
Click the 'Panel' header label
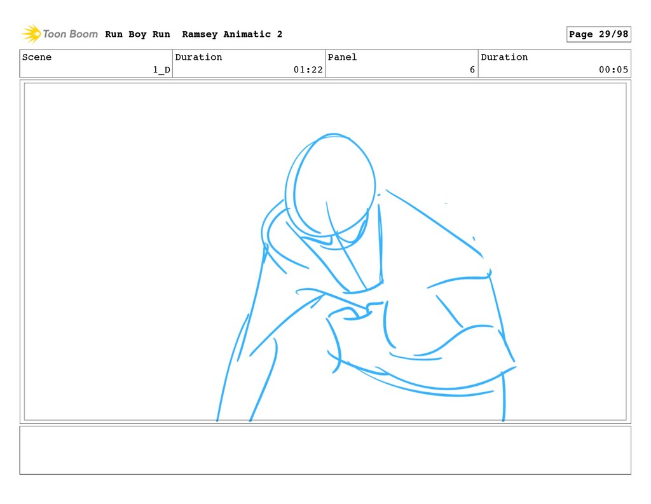pos(343,57)
